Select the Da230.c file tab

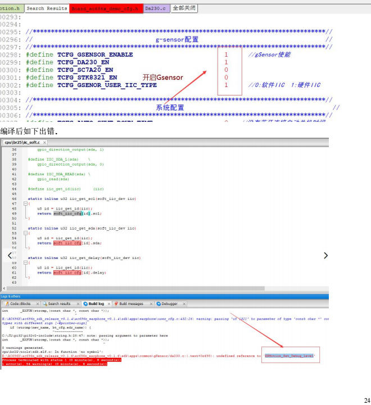coord(156,8)
